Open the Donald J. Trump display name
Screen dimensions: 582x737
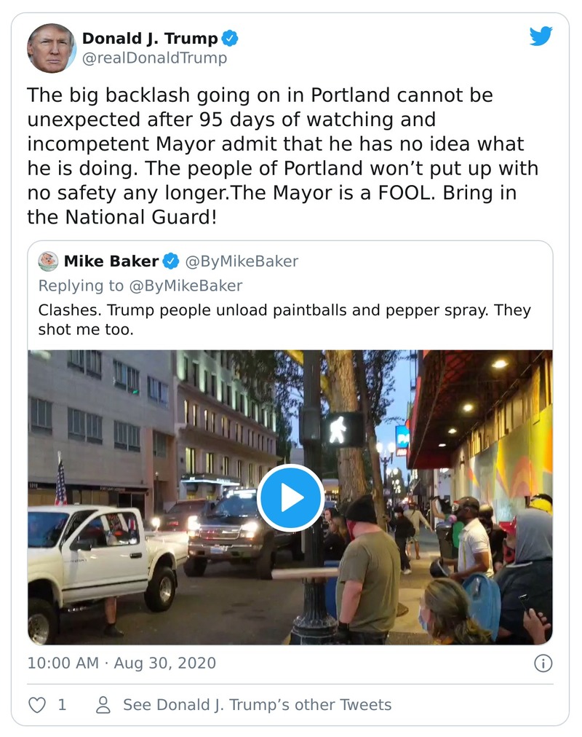151,39
